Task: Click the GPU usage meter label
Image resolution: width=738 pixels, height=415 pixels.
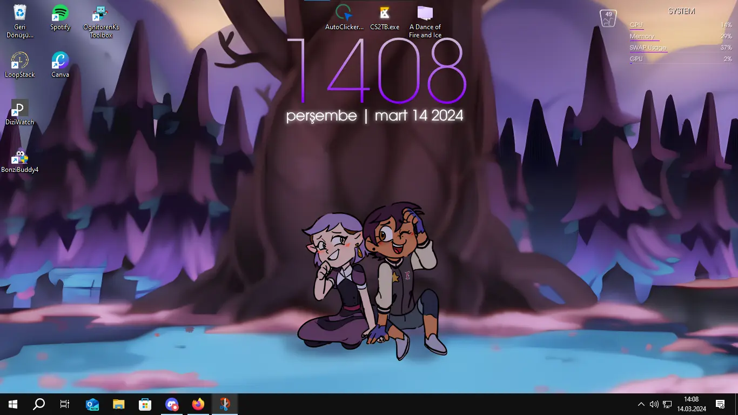Action: coord(636,59)
